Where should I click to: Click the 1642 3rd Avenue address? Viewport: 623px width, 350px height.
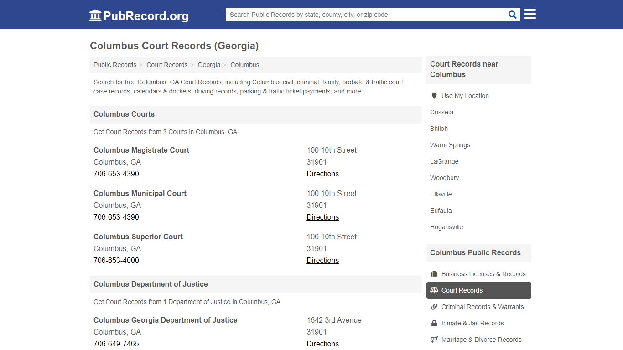point(334,320)
